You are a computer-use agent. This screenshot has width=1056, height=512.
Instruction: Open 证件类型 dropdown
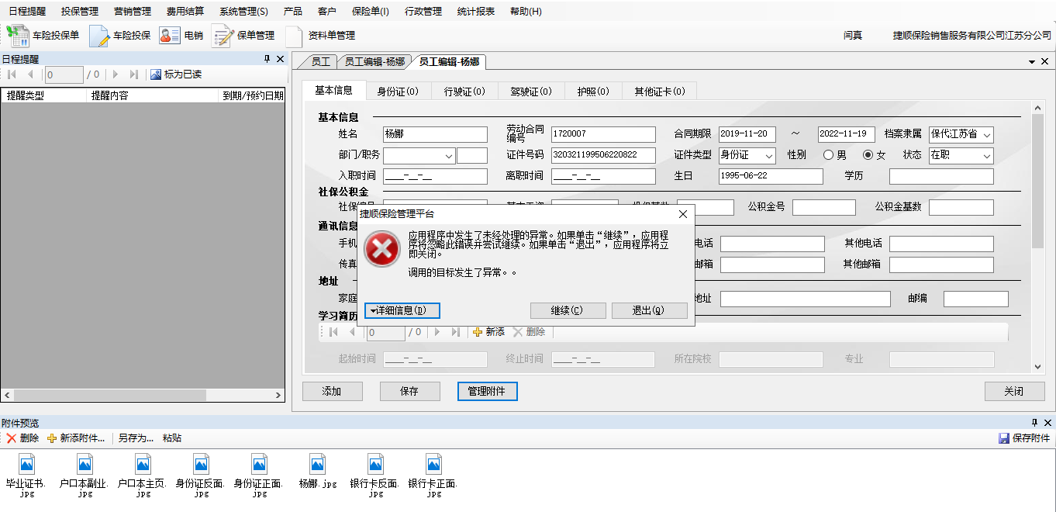tap(768, 156)
